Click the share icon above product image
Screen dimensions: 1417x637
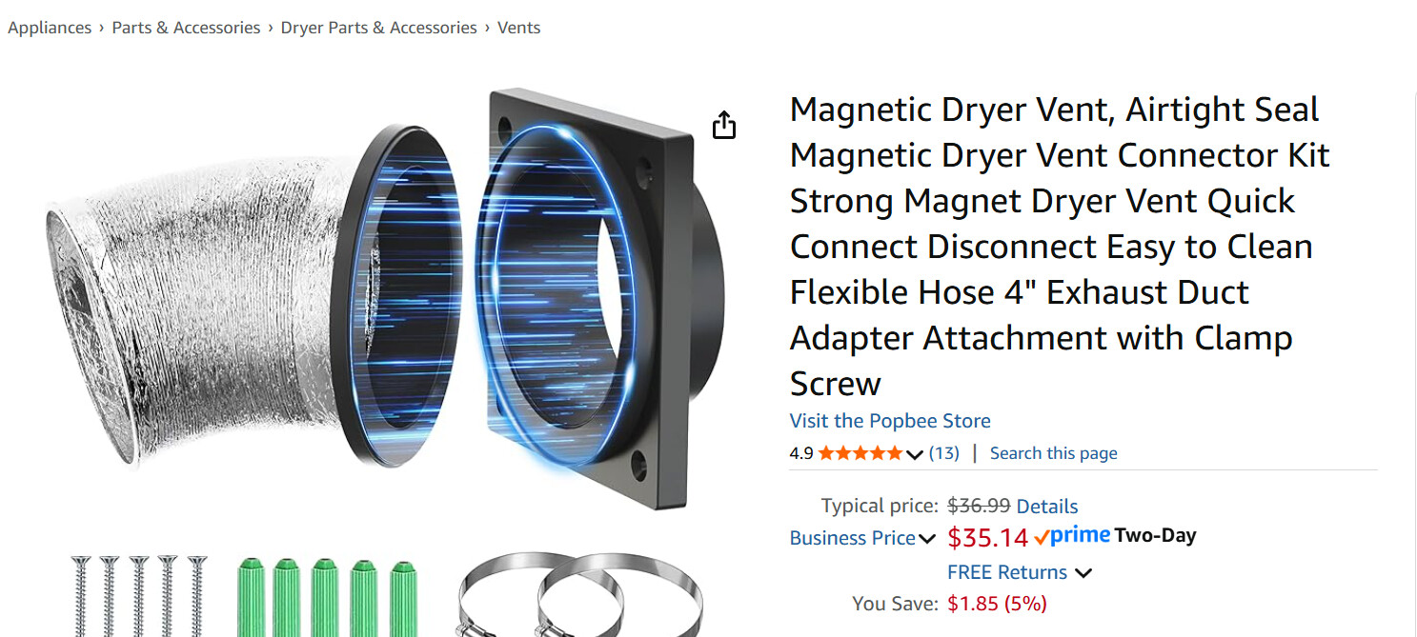point(724,125)
